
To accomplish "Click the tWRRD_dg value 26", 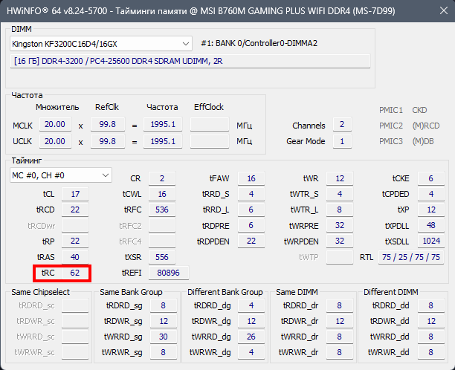I will pos(251,337).
